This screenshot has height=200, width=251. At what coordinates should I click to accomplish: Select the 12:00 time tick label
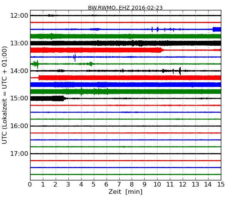tap(19, 16)
